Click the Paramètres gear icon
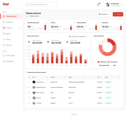This screenshot has height=118, width=126. coord(4,61)
